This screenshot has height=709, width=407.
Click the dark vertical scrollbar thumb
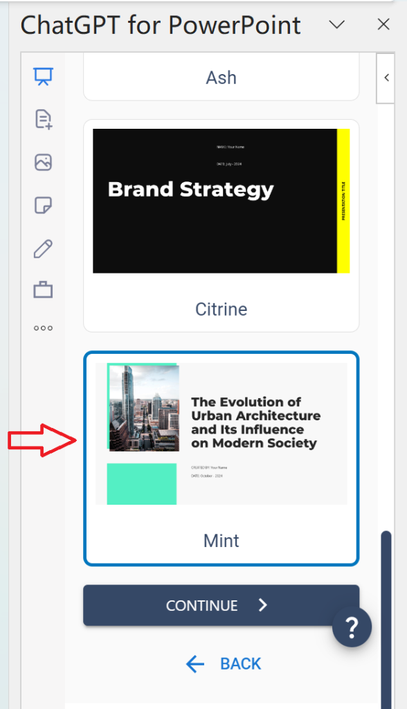386,620
